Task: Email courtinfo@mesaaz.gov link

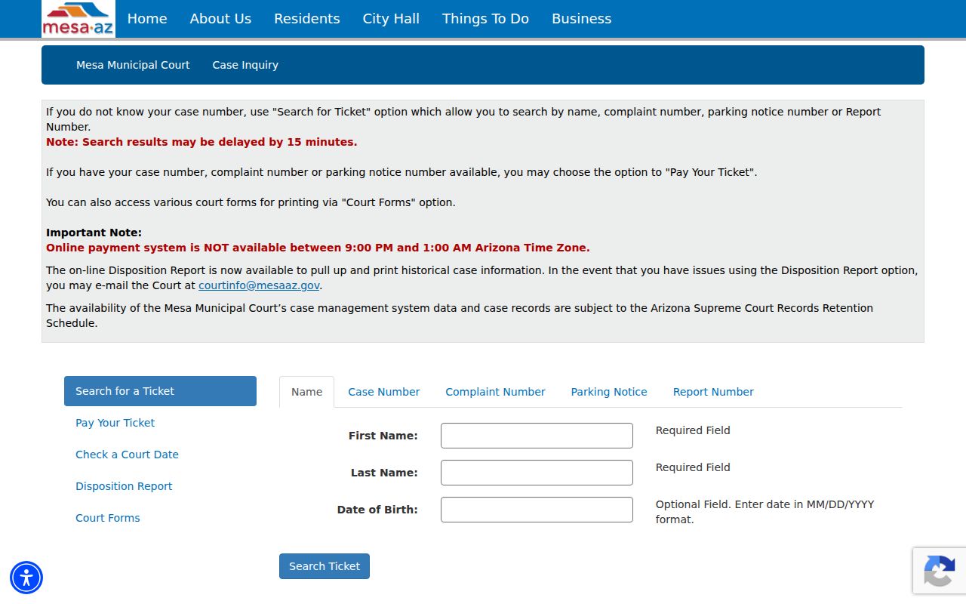Action: 259,285
